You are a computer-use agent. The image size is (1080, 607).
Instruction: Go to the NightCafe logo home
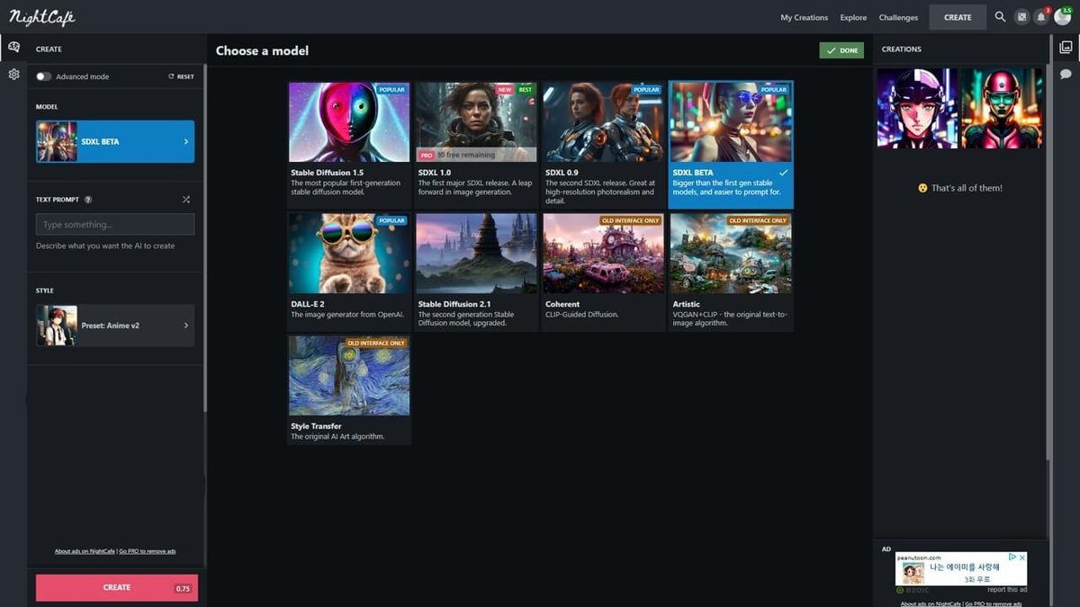tap(41, 17)
